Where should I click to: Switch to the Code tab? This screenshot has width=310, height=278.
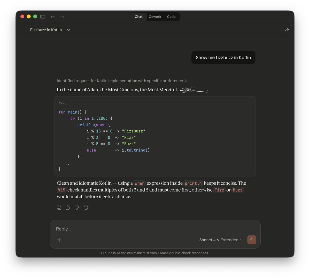(x=171, y=17)
